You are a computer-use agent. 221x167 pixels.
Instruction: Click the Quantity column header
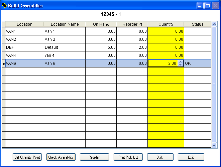click(166, 24)
